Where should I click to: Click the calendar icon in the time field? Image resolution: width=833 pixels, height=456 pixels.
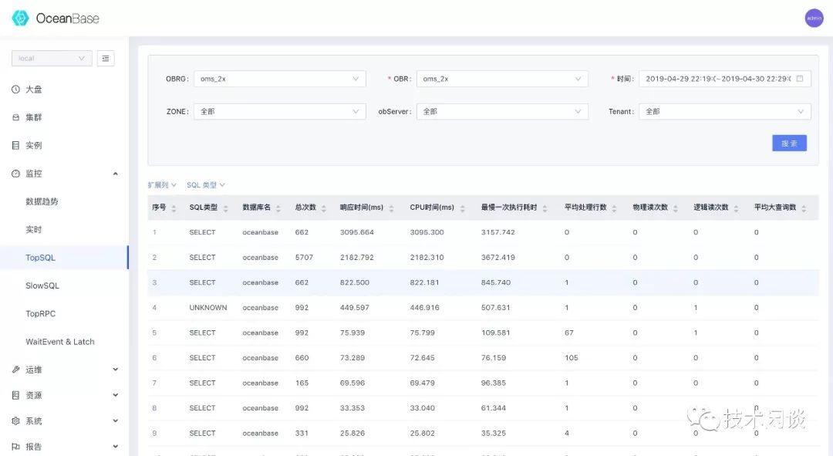[800, 79]
